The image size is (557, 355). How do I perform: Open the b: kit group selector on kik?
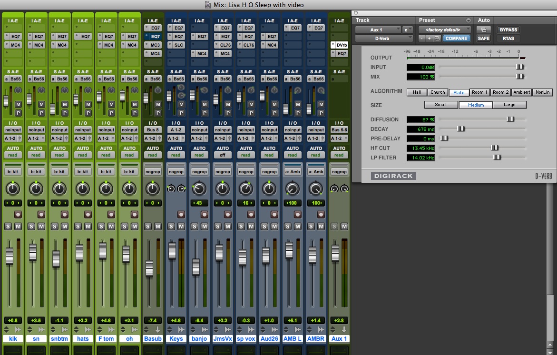tap(13, 172)
